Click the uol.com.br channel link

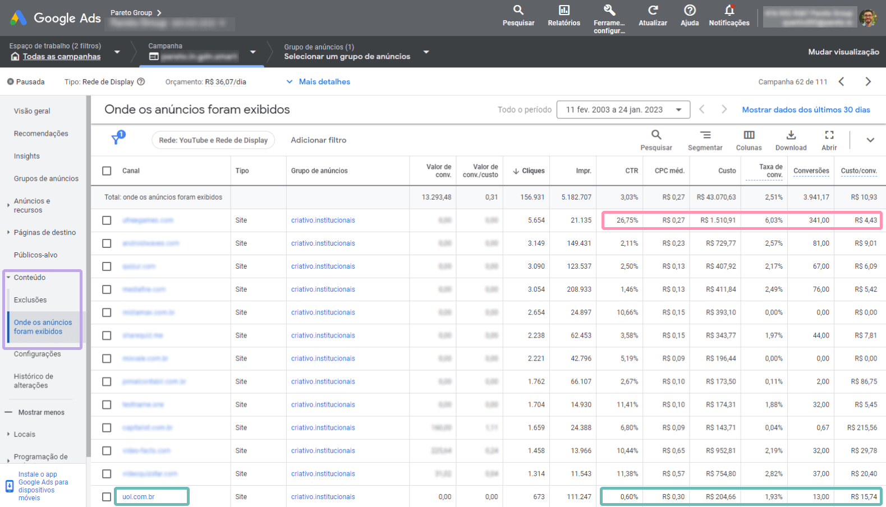[139, 497]
